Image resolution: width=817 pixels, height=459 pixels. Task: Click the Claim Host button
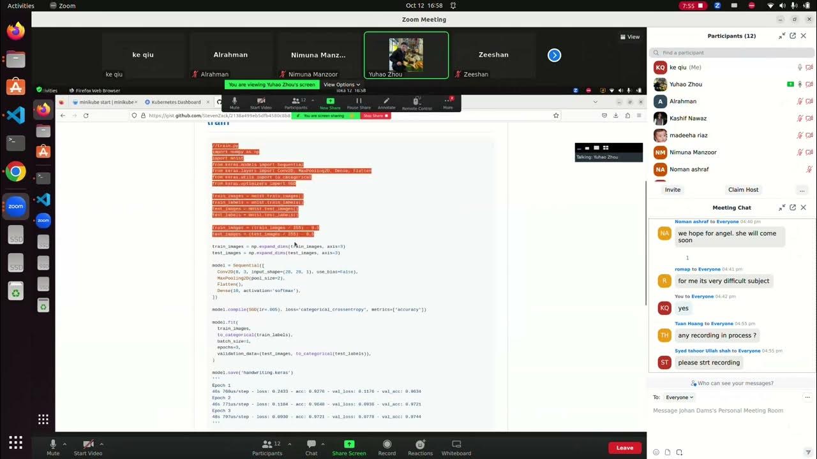(x=743, y=189)
